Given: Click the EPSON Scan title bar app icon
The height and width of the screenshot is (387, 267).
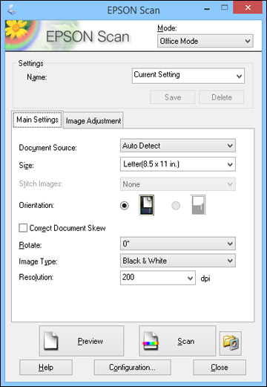Looking at the screenshot, I should pos(12,10).
